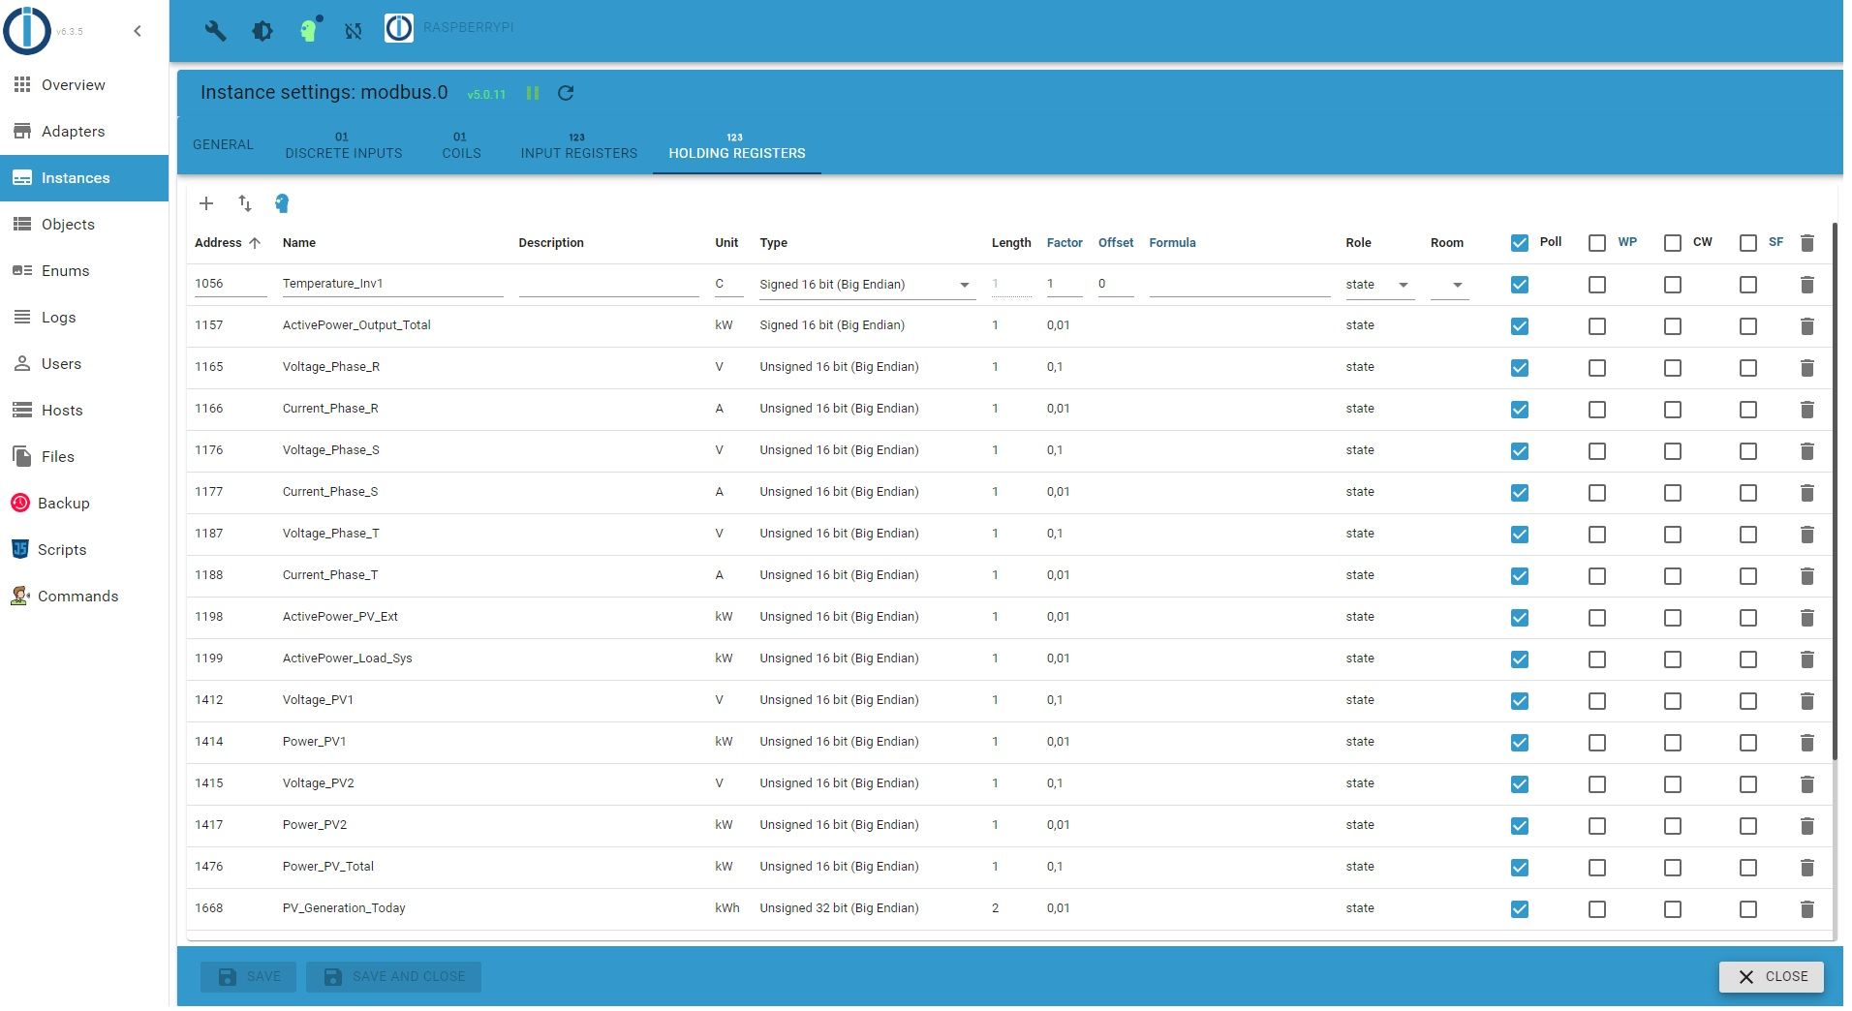1852x1011 pixels.
Task: Click the ioBroker host logo icon
Action: (399, 29)
